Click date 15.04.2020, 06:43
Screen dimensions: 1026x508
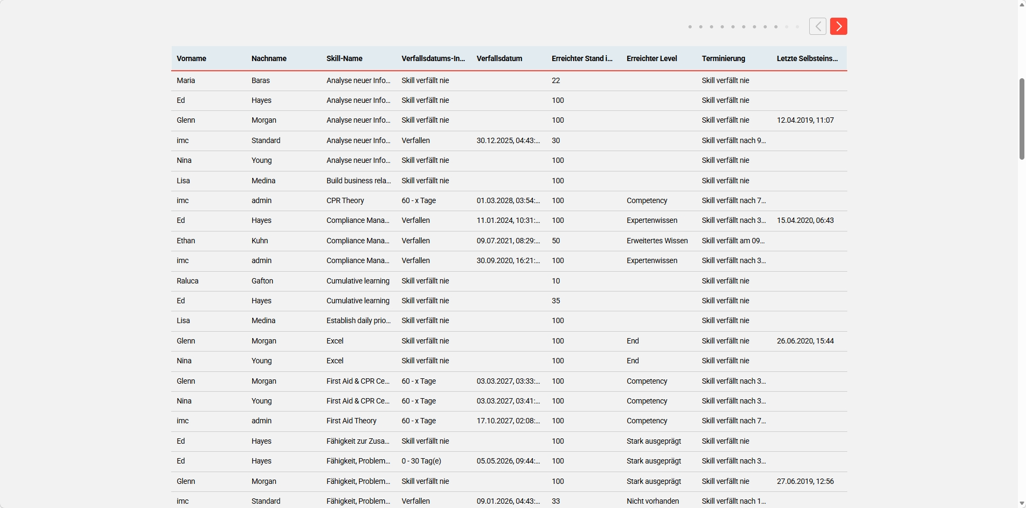point(805,220)
